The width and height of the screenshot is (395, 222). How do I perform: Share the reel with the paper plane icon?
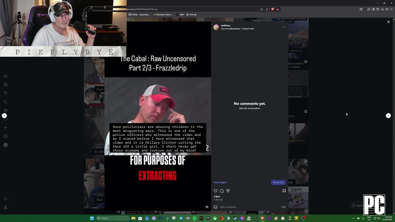point(228,191)
